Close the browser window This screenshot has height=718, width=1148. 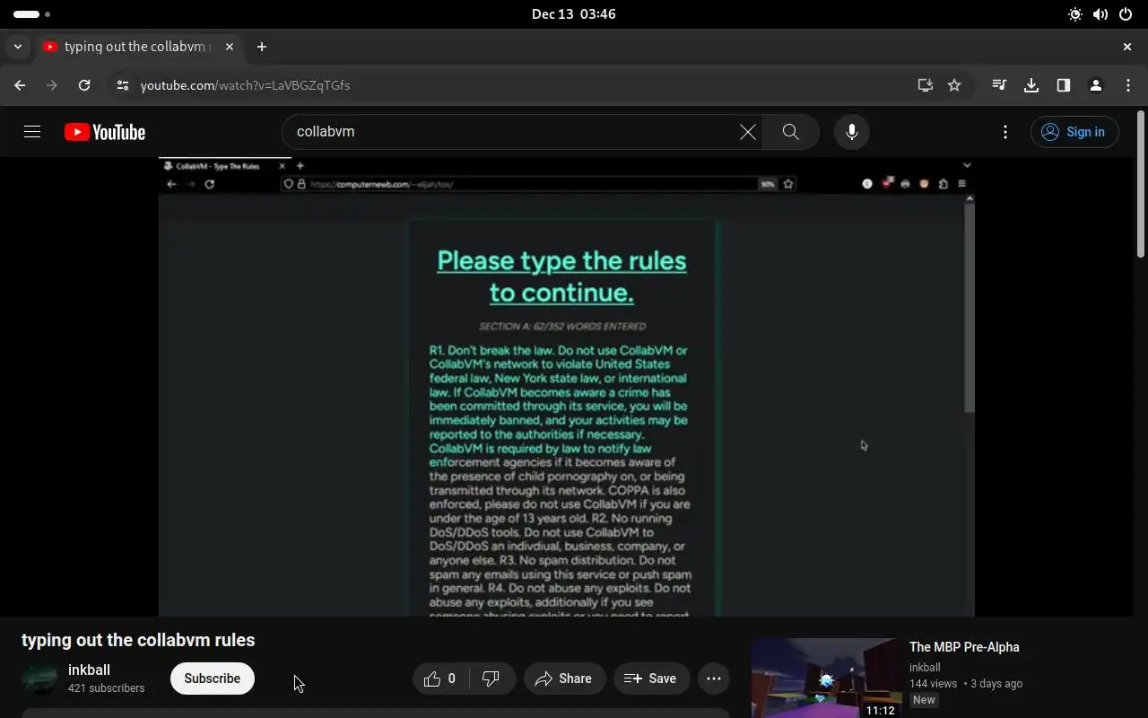pyautogui.click(x=1127, y=47)
